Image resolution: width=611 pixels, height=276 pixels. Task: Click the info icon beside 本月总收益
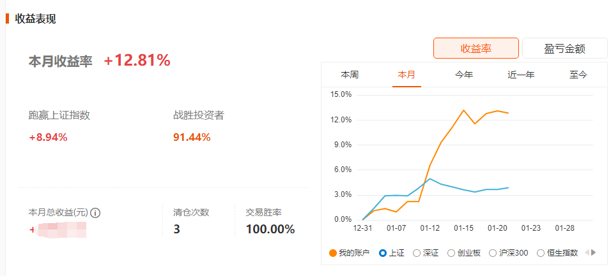point(95,213)
